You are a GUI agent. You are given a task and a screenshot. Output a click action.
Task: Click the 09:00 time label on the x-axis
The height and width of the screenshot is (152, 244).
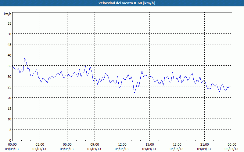(x=95, y=144)
